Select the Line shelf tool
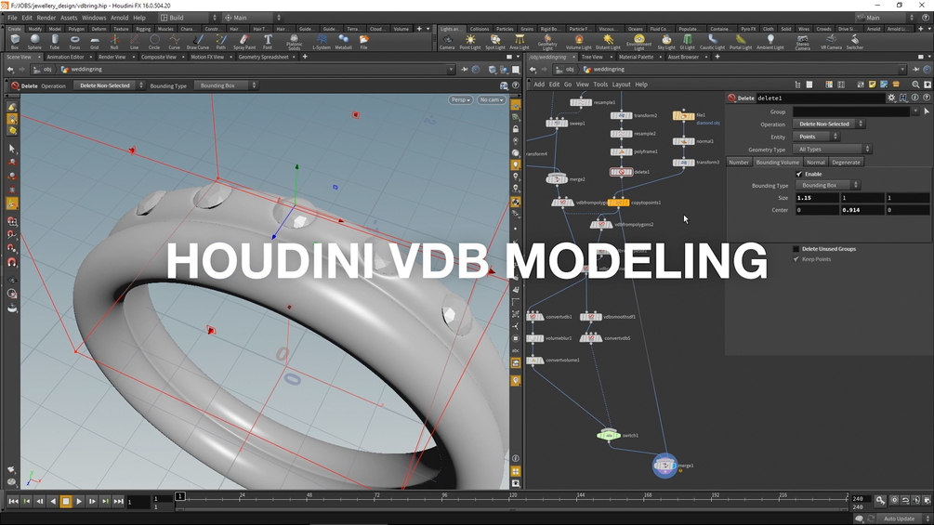Screen dimensions: 934x525 pos(134,42)
